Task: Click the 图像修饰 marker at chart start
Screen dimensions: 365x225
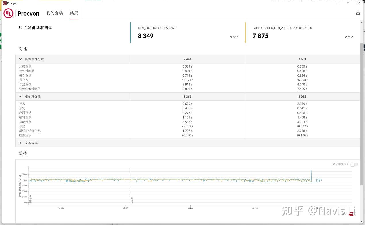Action: pyautogui.click(x=29, y=186)
